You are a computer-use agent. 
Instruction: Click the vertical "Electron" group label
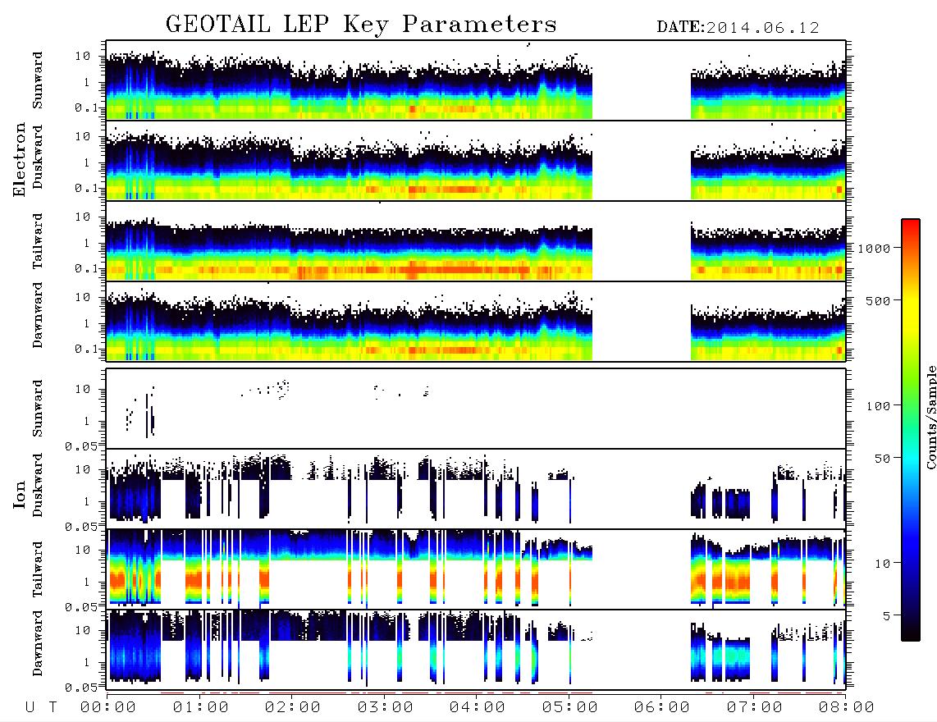pos(20,159)
